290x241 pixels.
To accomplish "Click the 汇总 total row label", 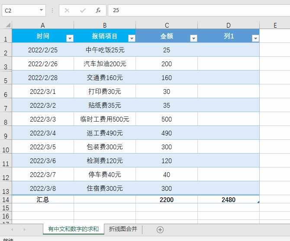I will click(x=43, y=199).
